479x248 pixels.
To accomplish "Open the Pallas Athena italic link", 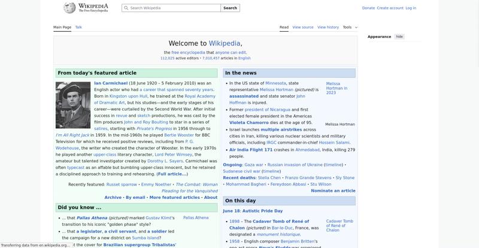I will [92, 218].
